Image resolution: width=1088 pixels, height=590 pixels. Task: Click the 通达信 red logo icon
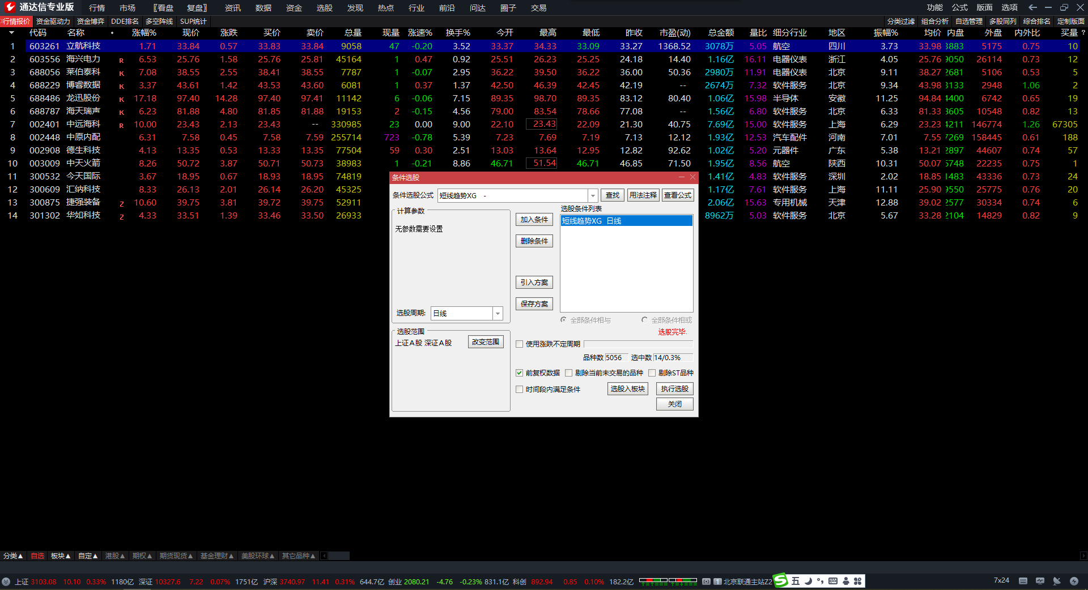pos(10,7)
